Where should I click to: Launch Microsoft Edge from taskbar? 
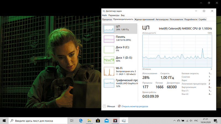click(x=81, y=121)
